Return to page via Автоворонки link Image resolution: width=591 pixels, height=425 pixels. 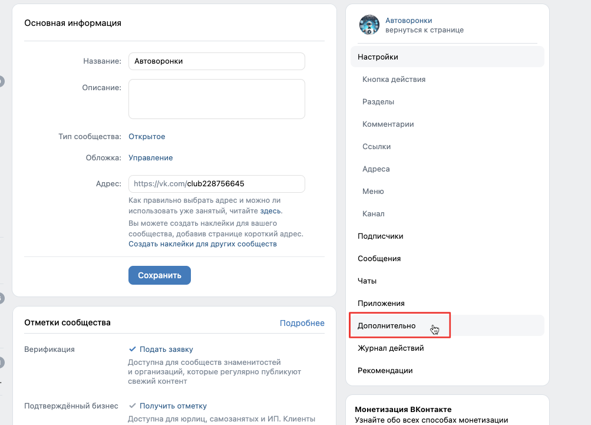(x=408, y=20)
